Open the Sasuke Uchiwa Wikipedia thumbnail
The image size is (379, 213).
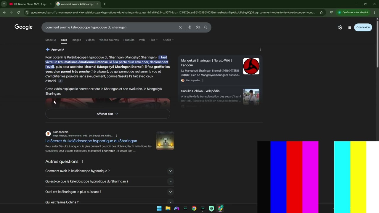(251, 97)
